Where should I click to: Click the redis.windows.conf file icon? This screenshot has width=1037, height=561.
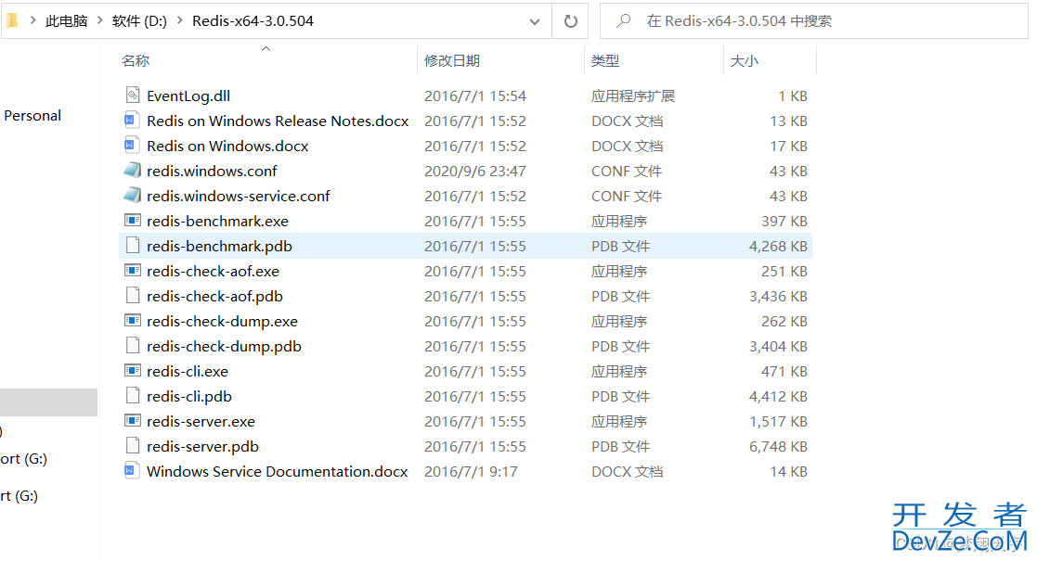(132, 171)
